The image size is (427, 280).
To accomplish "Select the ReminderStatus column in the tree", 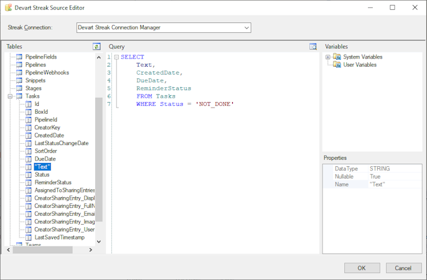I will [53, 182].
